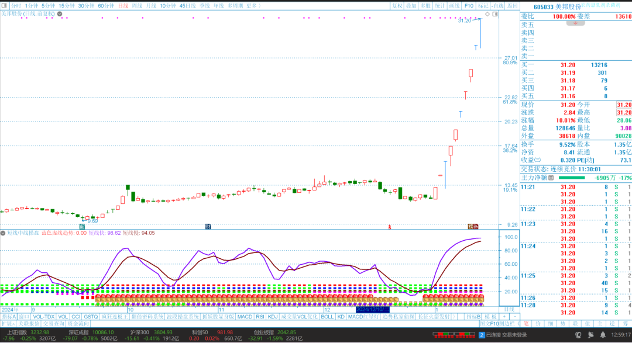Click the 叠加 overlay button
This screenshot has height=343, width=632.
(x=411, y=6)
